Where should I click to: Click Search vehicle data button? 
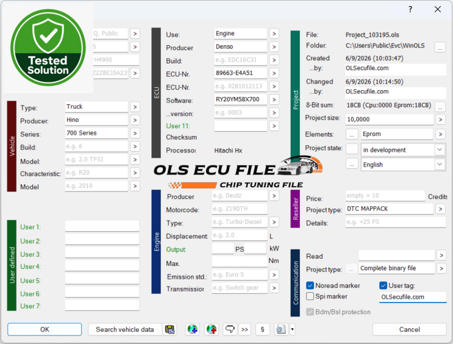coord(124,329)
